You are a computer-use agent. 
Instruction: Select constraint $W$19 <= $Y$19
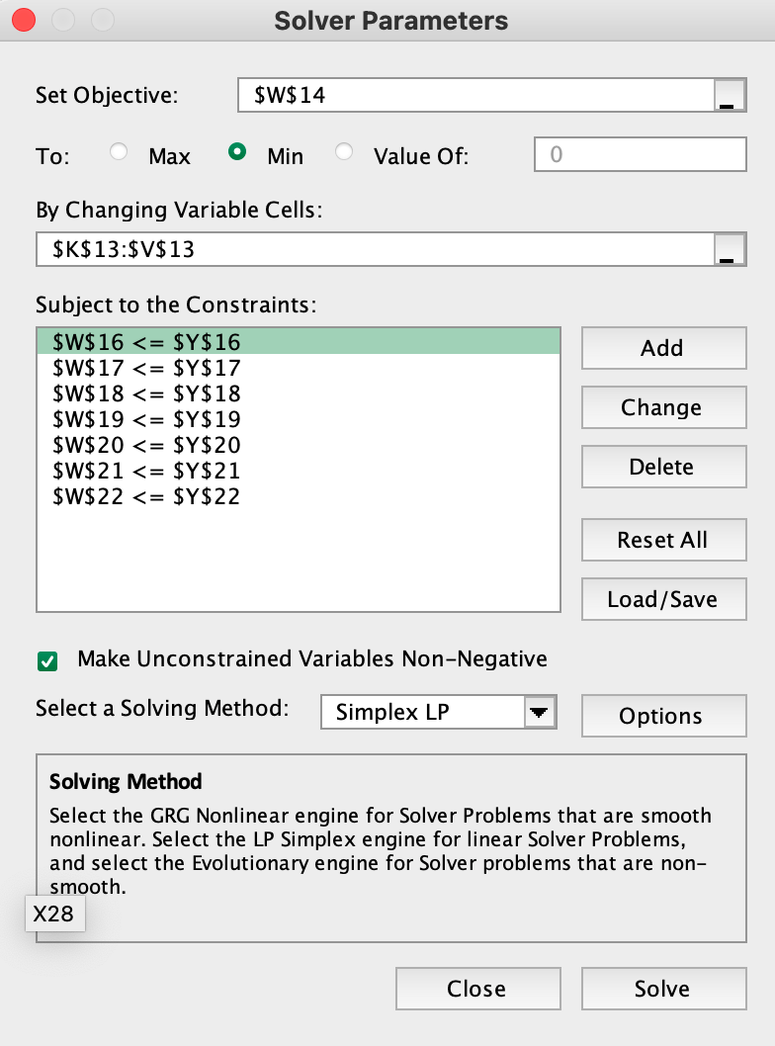tap(146, 419)
